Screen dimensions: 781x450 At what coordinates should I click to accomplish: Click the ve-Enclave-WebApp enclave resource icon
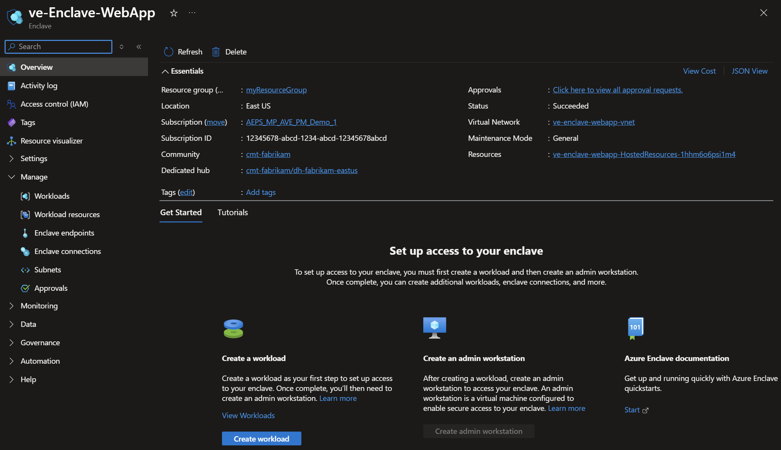15,17
